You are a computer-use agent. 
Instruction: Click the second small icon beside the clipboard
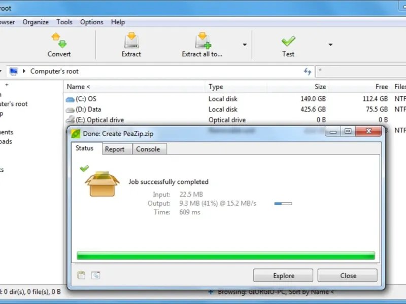(x=95, y=275)
